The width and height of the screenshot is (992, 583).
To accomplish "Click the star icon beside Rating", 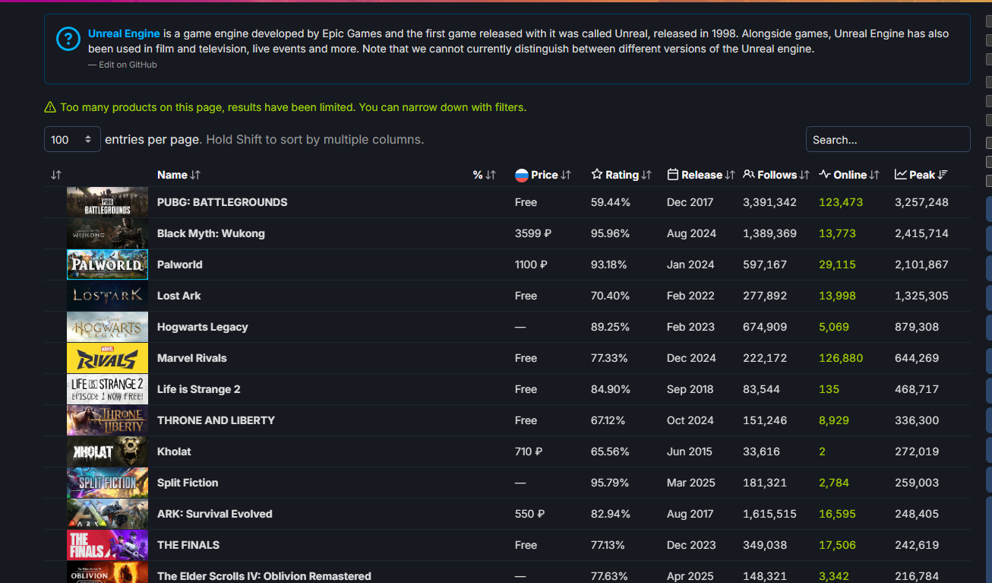I will pyautogui.click(x=597, y=175).
